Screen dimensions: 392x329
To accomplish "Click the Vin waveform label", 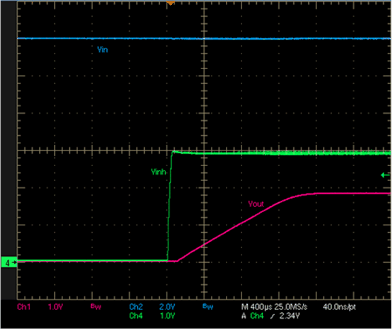I will pos(103,49).
